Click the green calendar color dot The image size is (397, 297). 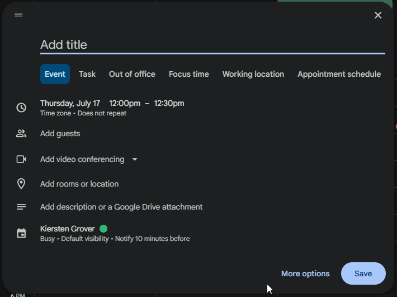(103, 229)
